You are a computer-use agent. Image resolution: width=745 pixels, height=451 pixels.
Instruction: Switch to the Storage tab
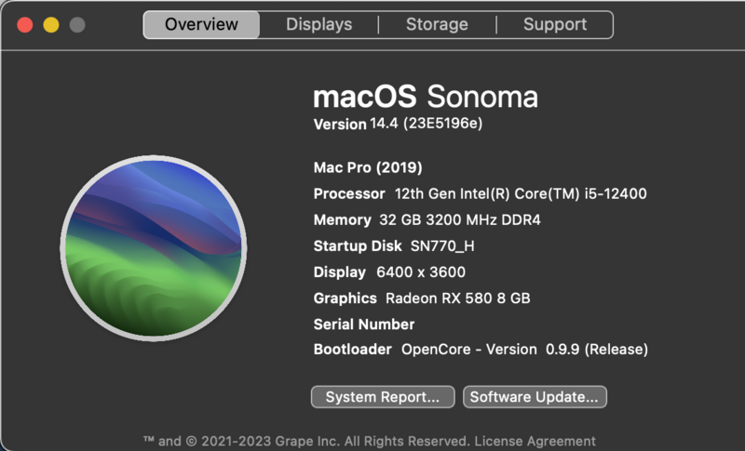pos(437,24)
